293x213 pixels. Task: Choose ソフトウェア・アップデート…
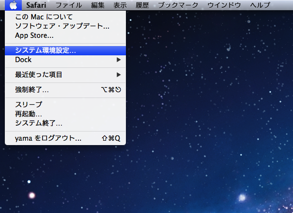pos(65,26)
